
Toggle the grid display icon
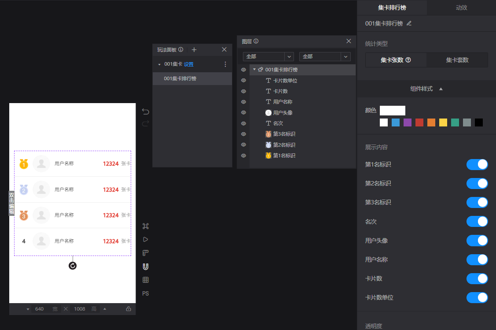(x=146, y=280)
